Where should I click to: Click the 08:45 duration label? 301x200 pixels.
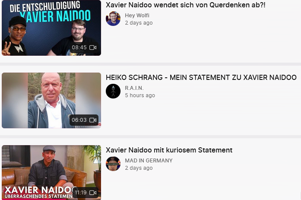pos(79,48)
